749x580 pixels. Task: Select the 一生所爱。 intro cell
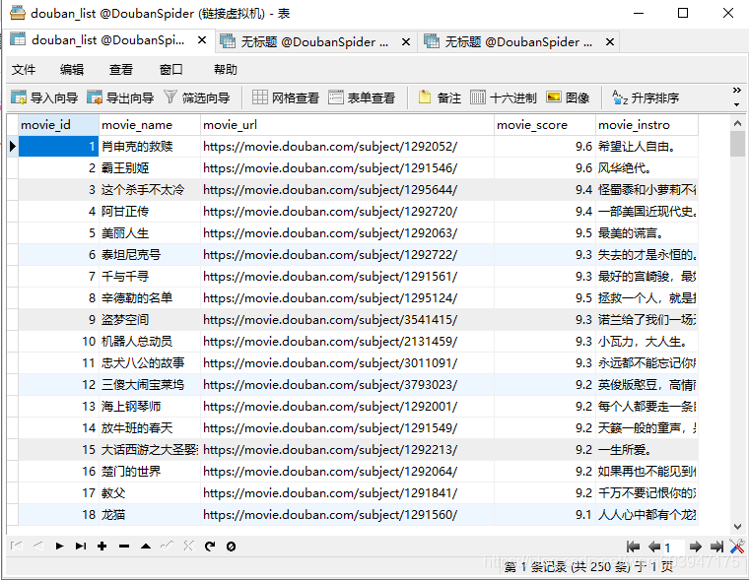point(647,450)
